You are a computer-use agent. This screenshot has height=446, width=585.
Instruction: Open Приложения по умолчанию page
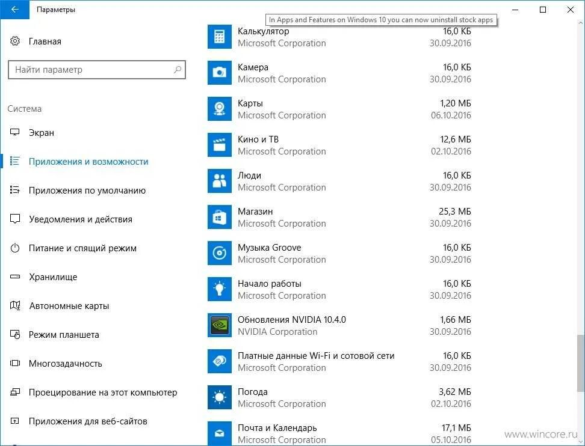point(87,191)
